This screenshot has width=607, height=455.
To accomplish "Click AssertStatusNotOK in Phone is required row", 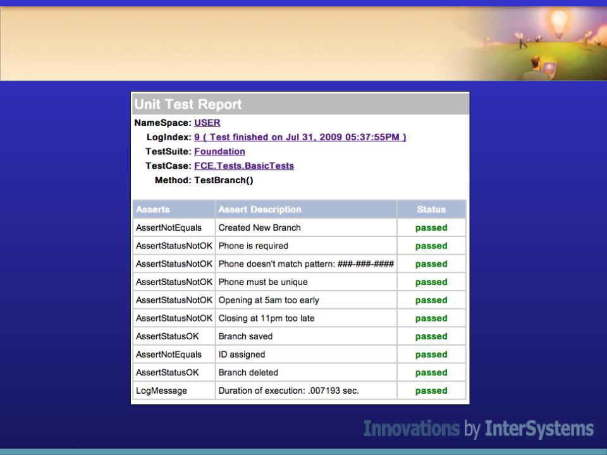I will (174, 246).
